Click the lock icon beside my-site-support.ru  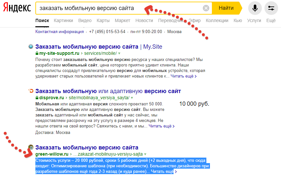point(37,53)
